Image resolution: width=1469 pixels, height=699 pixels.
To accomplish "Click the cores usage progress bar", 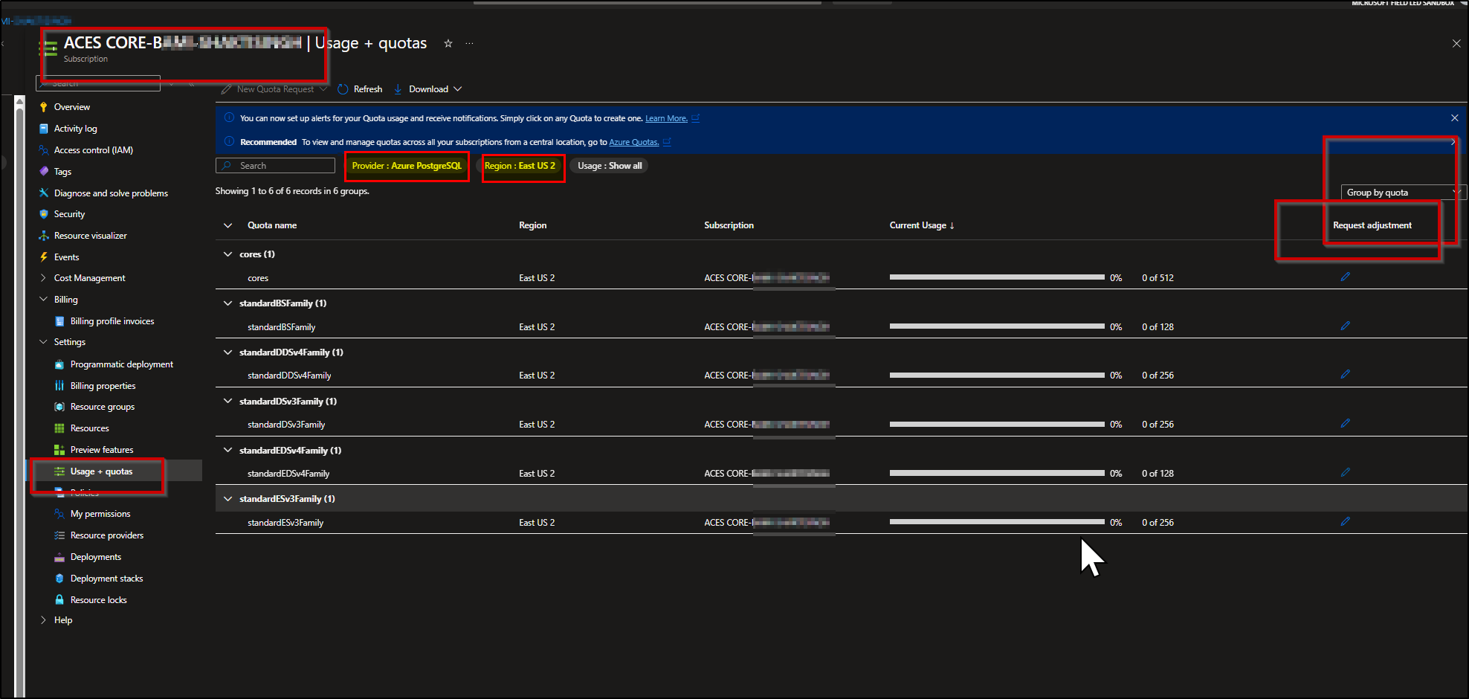I will click(997, 277).
